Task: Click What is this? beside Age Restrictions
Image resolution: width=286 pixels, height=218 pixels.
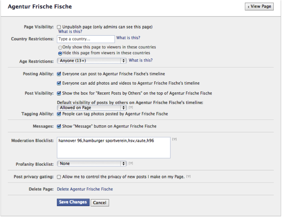Action: (x=141, y=60)
